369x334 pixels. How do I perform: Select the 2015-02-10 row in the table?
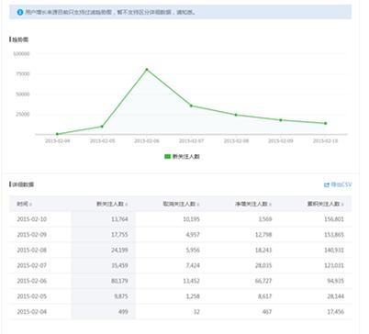[x=181, y=219]
